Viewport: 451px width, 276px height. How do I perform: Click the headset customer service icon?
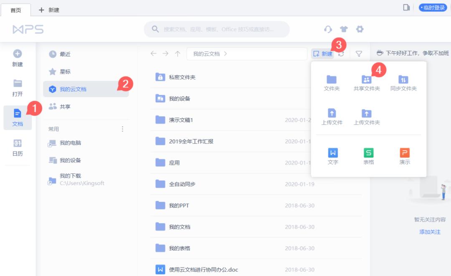[328, 29]
